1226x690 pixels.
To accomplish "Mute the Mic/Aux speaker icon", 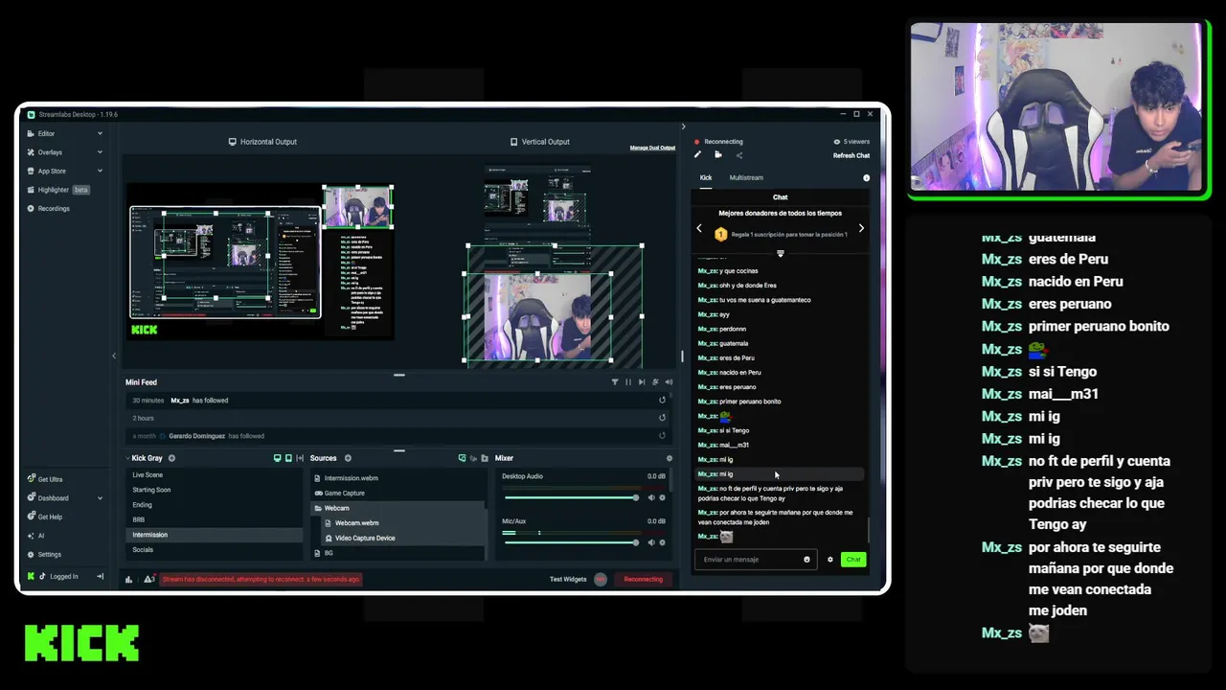I will tap(651, 542).
